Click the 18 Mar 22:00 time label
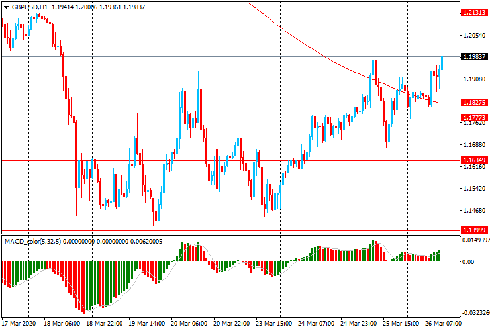The image size is (490, 331). pyautogui.click(x=105, y=323)
